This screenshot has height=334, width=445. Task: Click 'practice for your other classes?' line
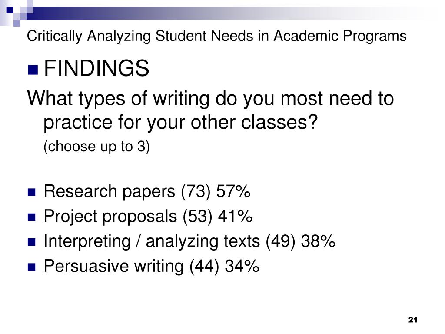point(180,123)
